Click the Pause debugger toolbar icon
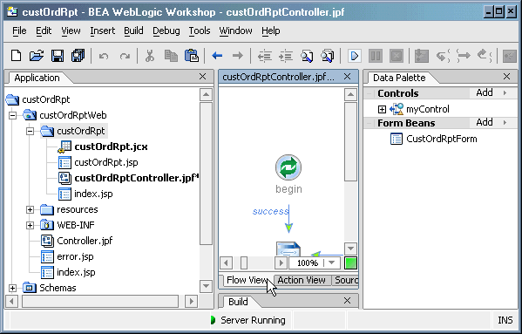Viewport: 522px width, 334px height. click(376, 56)
